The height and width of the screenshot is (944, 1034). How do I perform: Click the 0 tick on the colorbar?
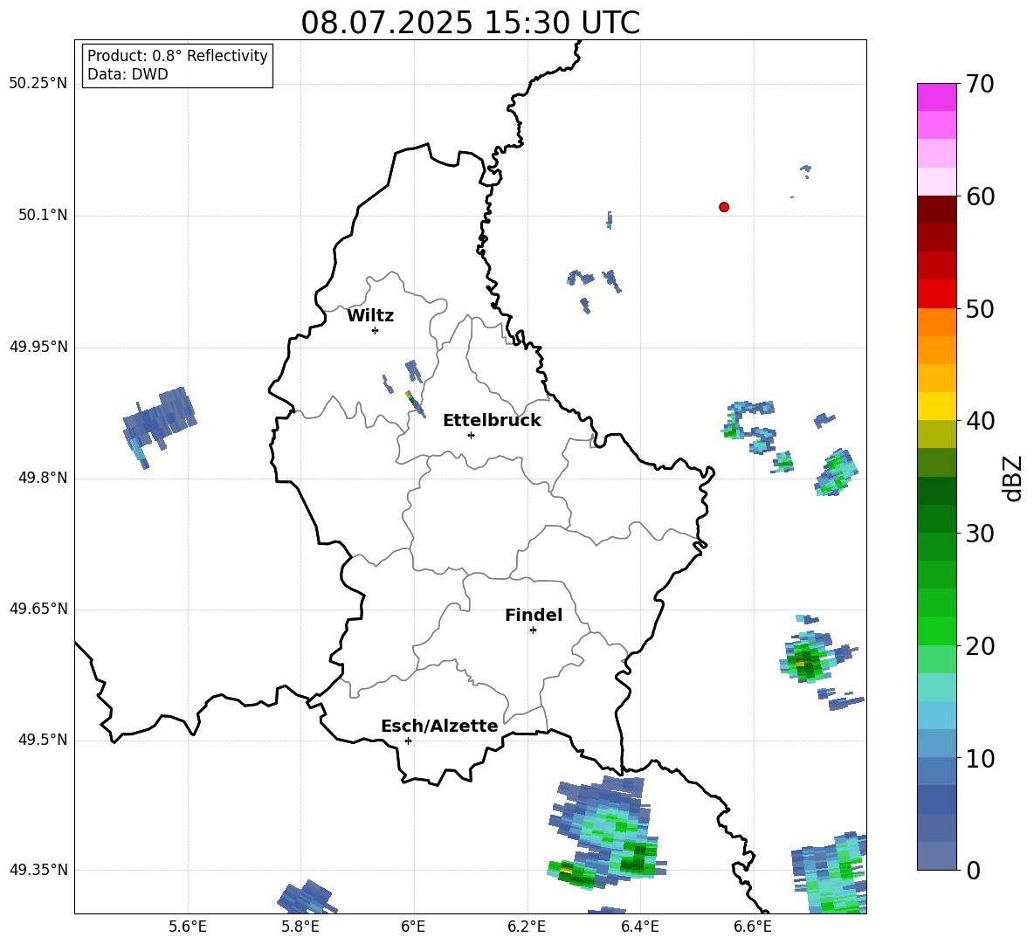click(973, 870)
